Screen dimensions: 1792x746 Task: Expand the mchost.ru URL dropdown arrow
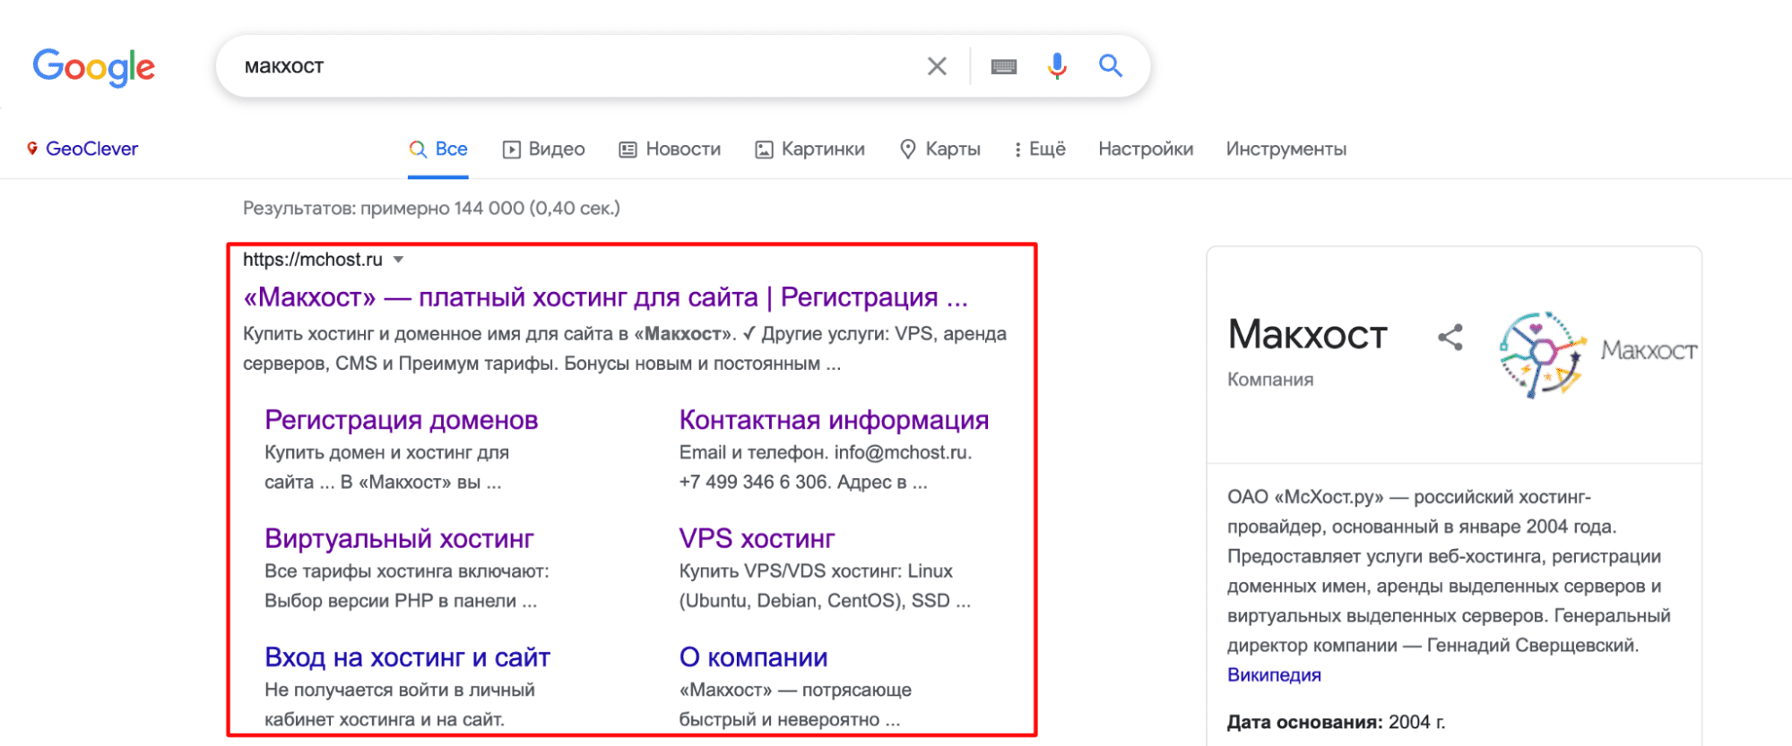tap(399, 260)
